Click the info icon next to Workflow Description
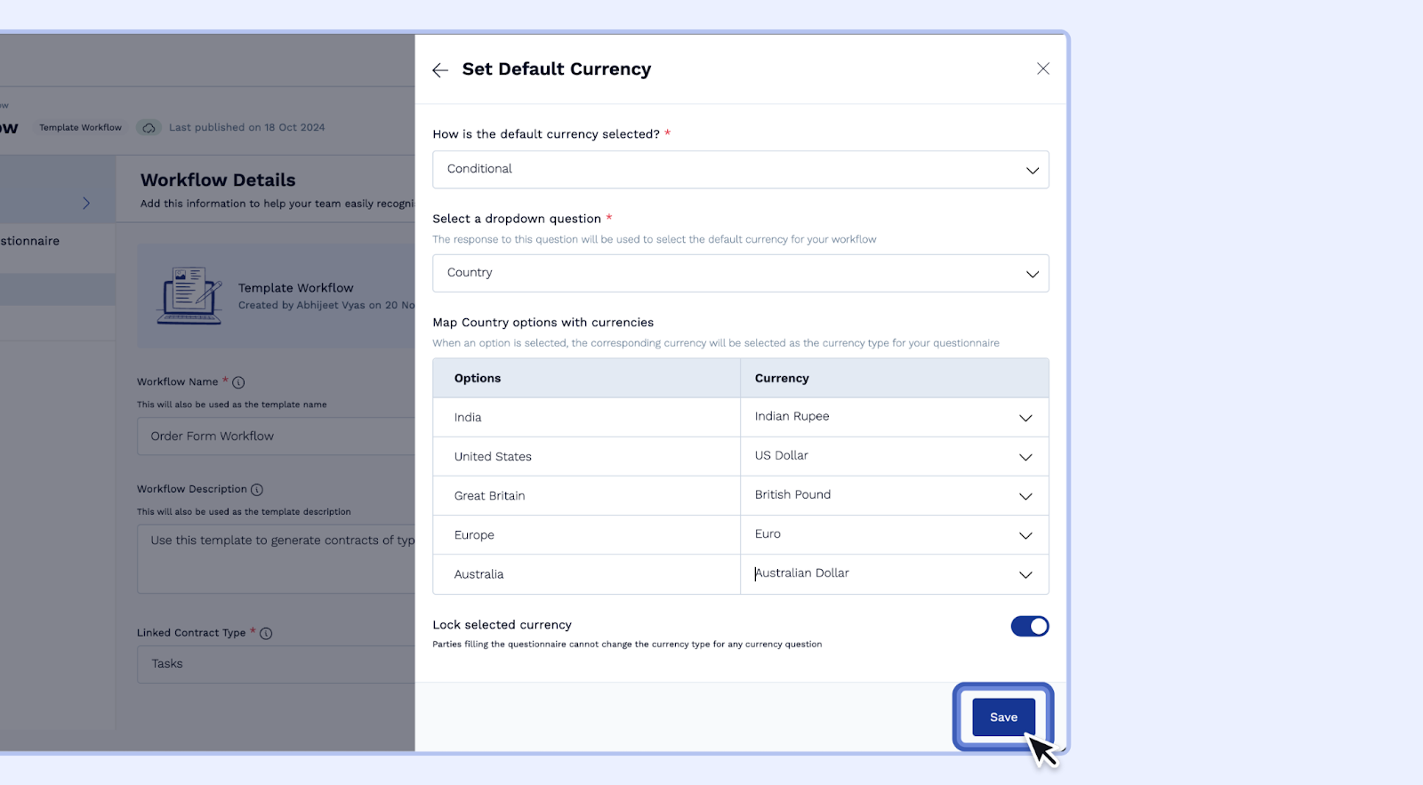 pyautogui.click(x=257, y=490)
